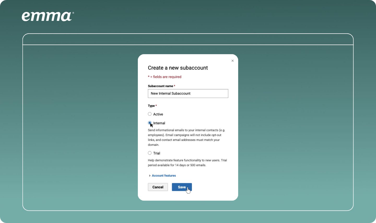Click the "Subaccount name" field label
Image resolution: width=376 pixels, height=223 pixels.
(160, 86)
